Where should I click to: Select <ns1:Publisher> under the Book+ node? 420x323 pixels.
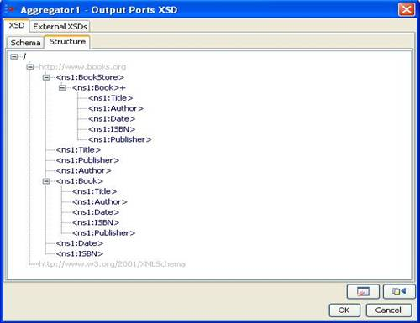(x=119, y=139)
